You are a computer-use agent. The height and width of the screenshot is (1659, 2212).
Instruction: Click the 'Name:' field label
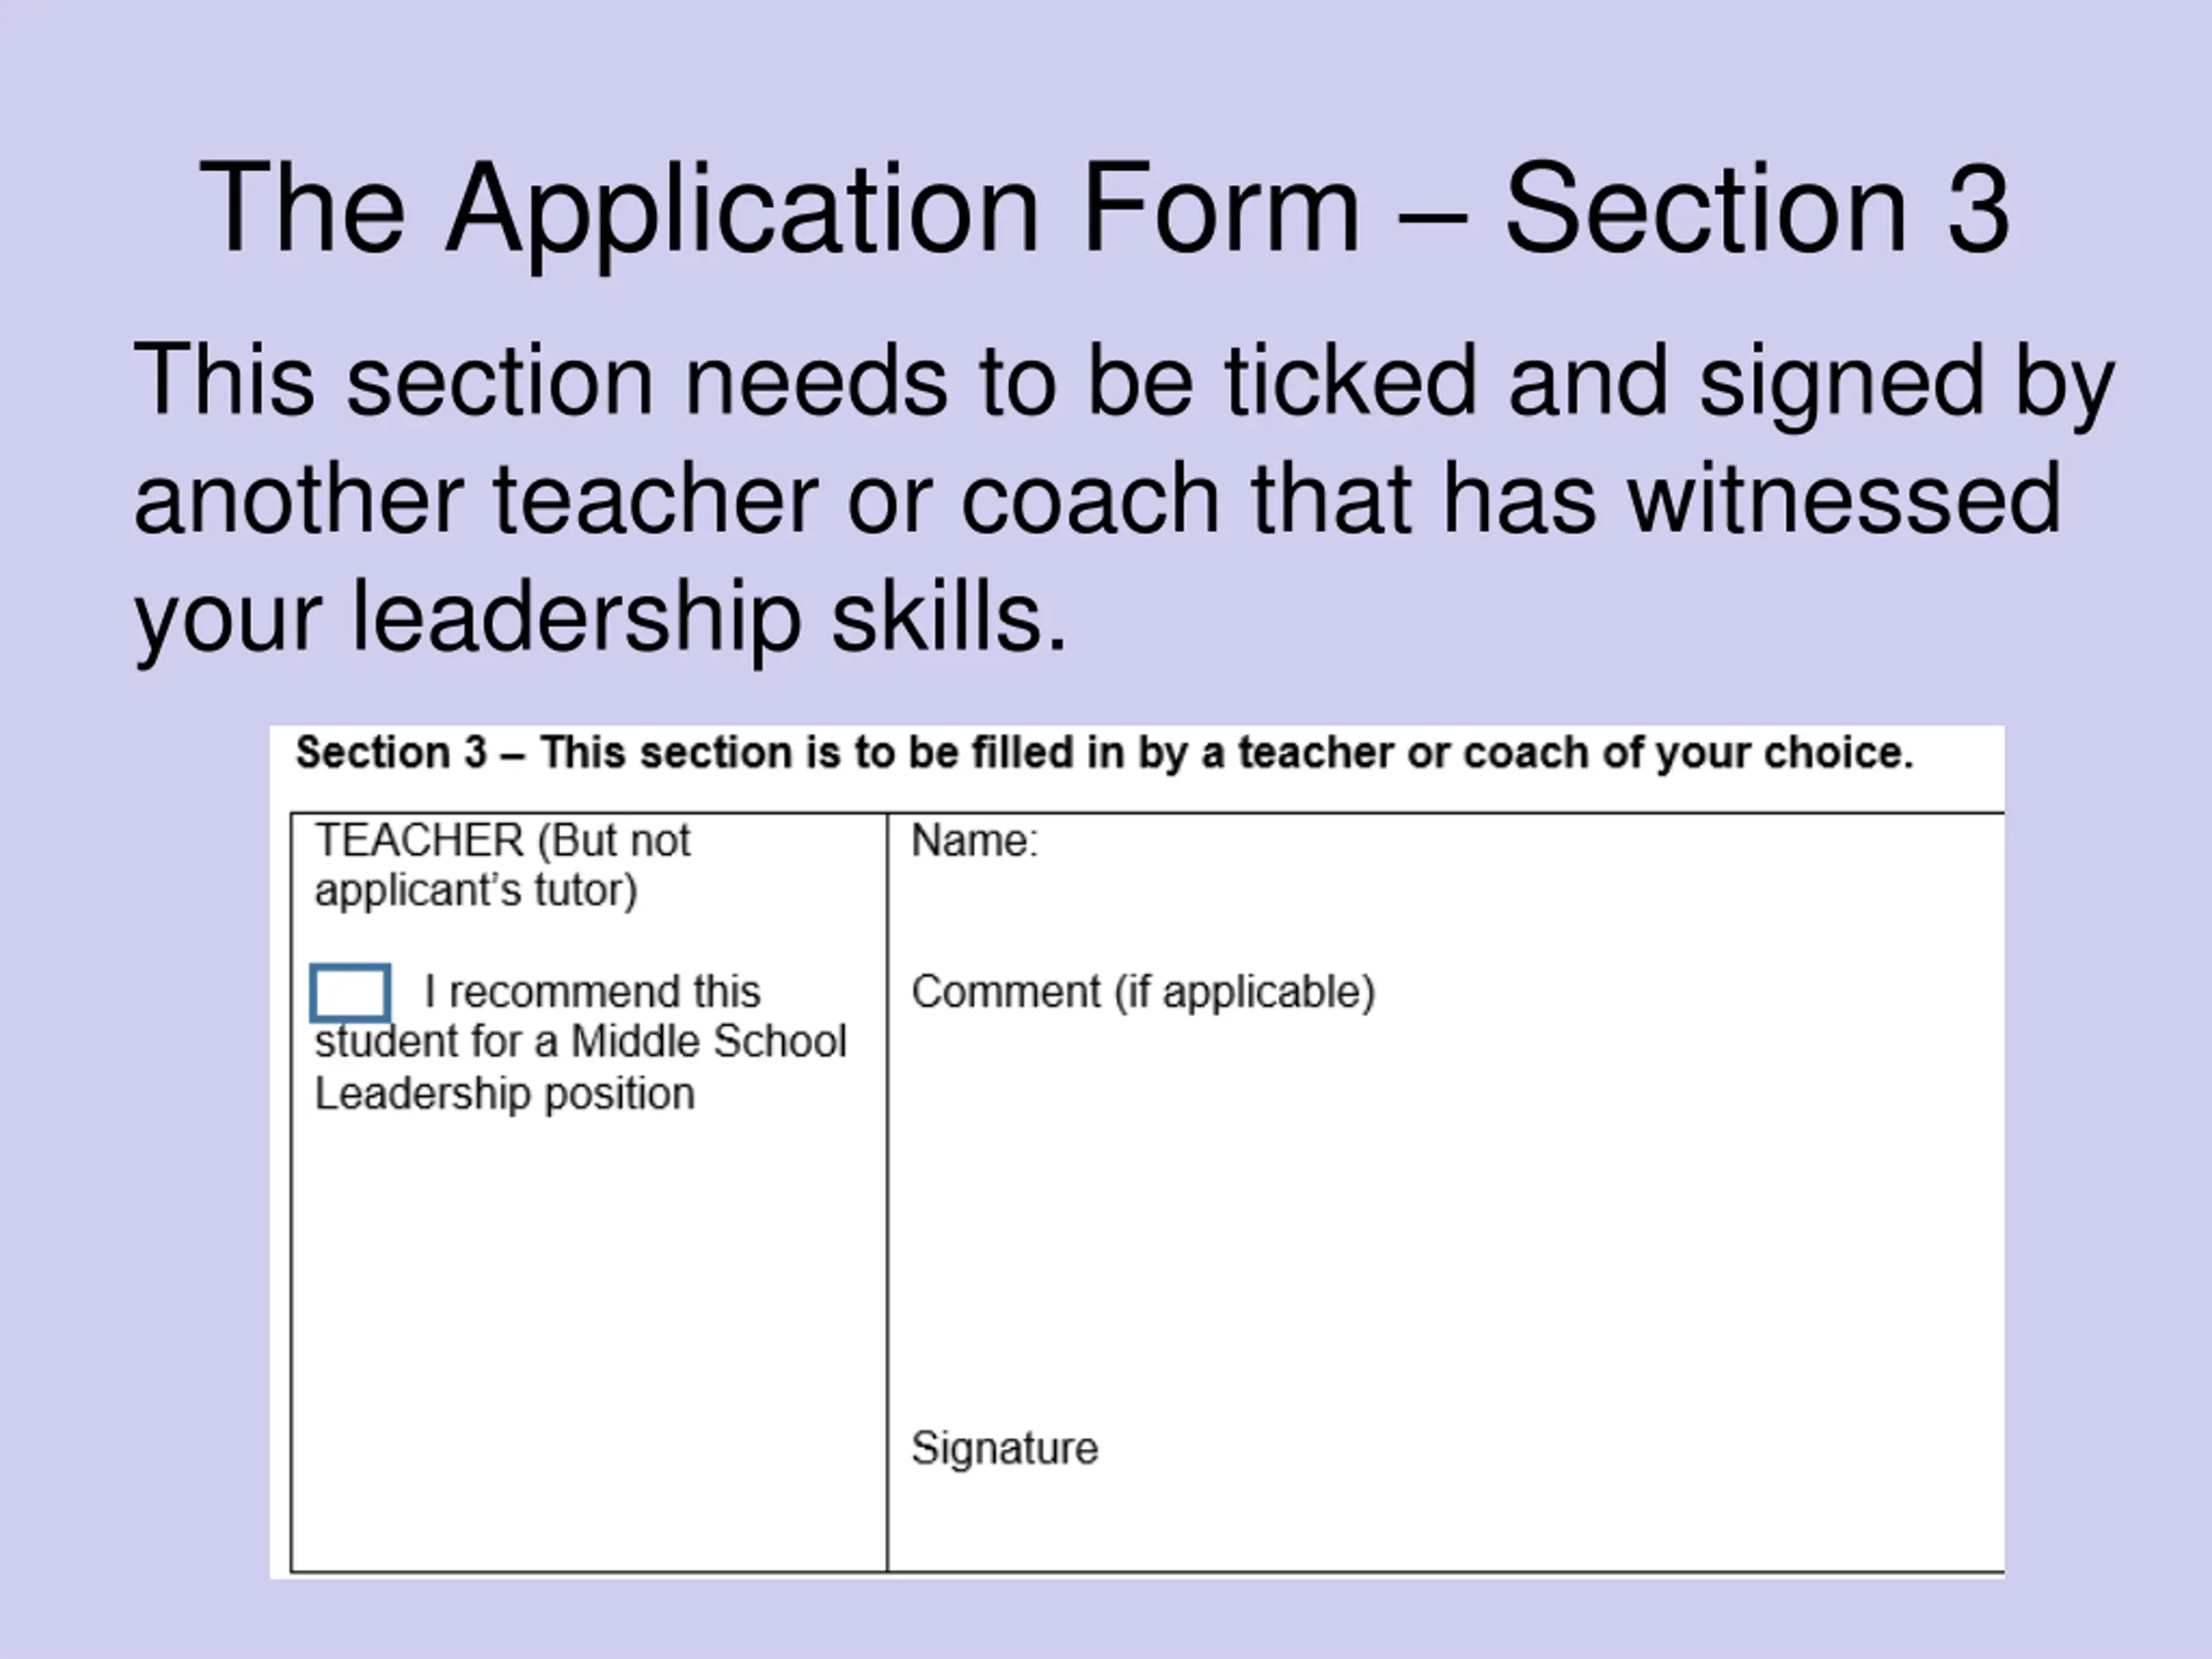[x=975, y=841]
